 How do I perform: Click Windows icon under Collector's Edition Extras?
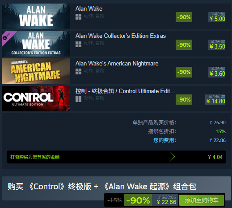[78, 44]
